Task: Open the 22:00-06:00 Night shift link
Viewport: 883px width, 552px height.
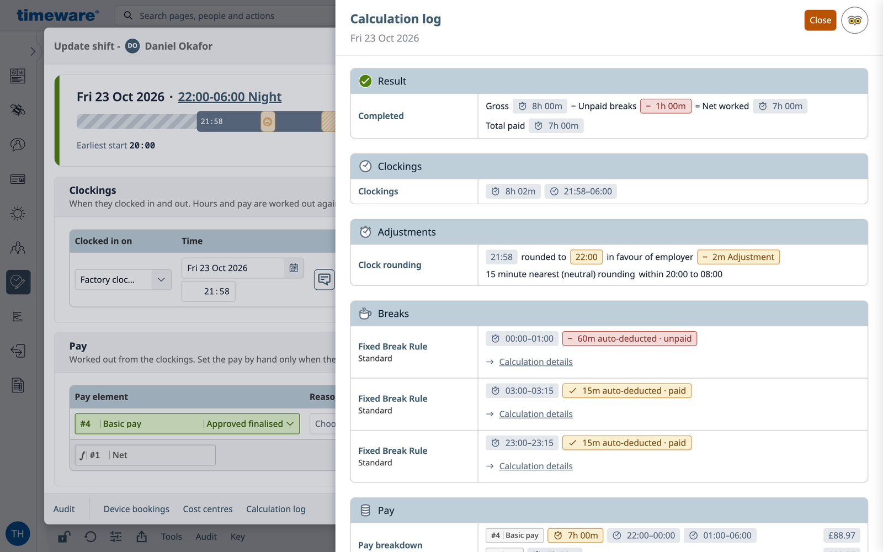Action: tap(230, 97)
